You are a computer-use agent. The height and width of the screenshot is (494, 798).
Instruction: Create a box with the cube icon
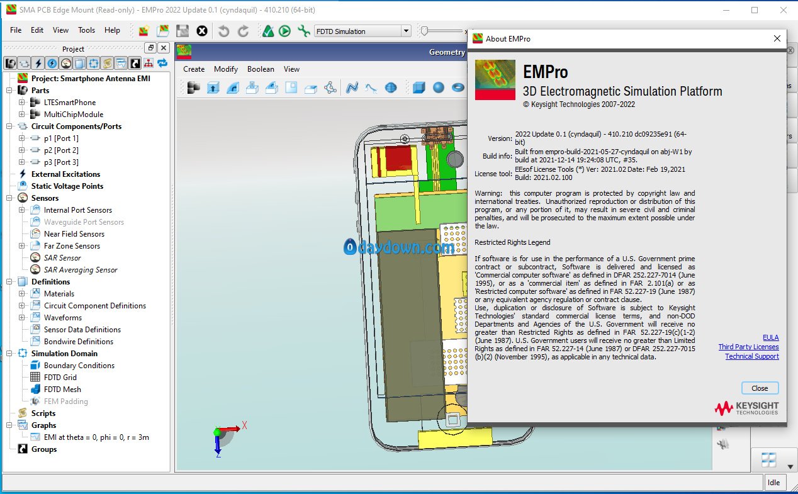click(x=419, y=87)
